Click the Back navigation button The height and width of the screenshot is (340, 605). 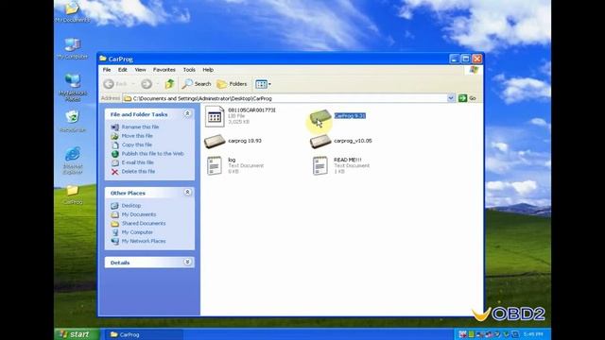pos(115,84)
